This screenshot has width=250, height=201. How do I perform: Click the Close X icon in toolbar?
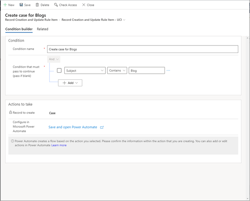coord(84,5)
